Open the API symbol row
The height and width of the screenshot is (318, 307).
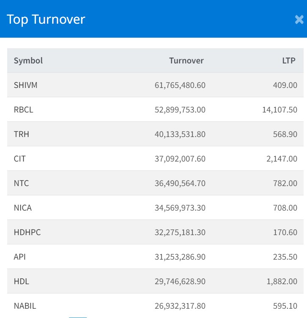(20, 257)
